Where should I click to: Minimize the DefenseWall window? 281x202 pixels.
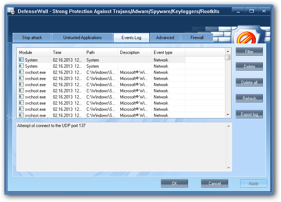[238, 11]
